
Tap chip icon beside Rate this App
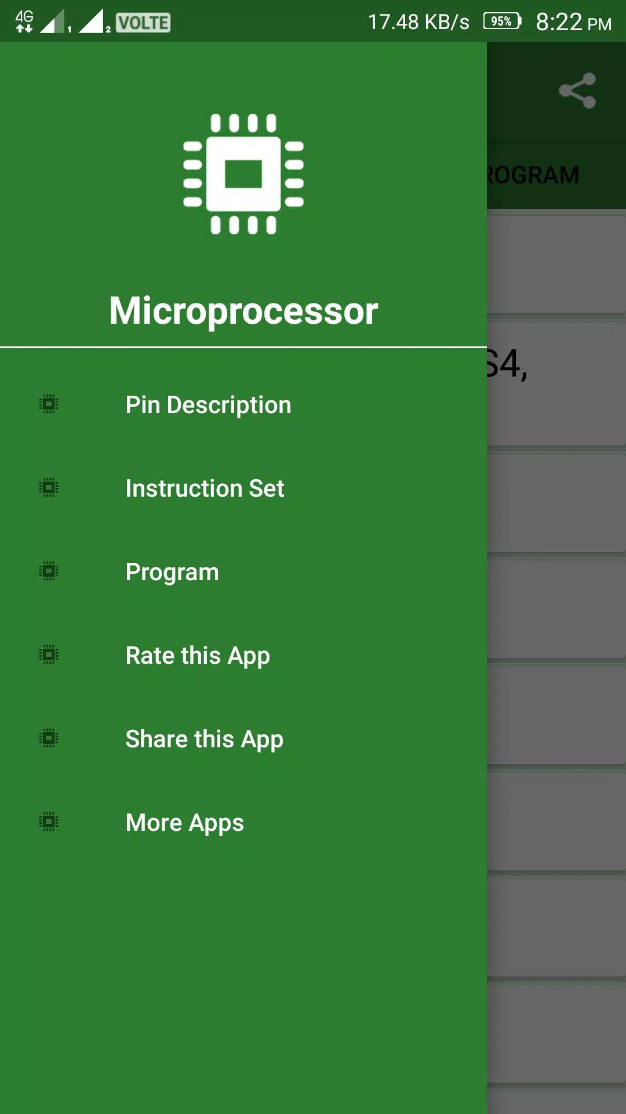click(x=49, y=654)
